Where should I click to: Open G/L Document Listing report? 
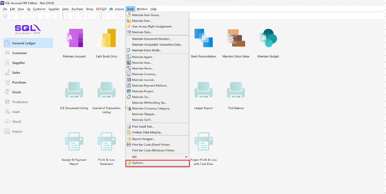tap(74, 91)
